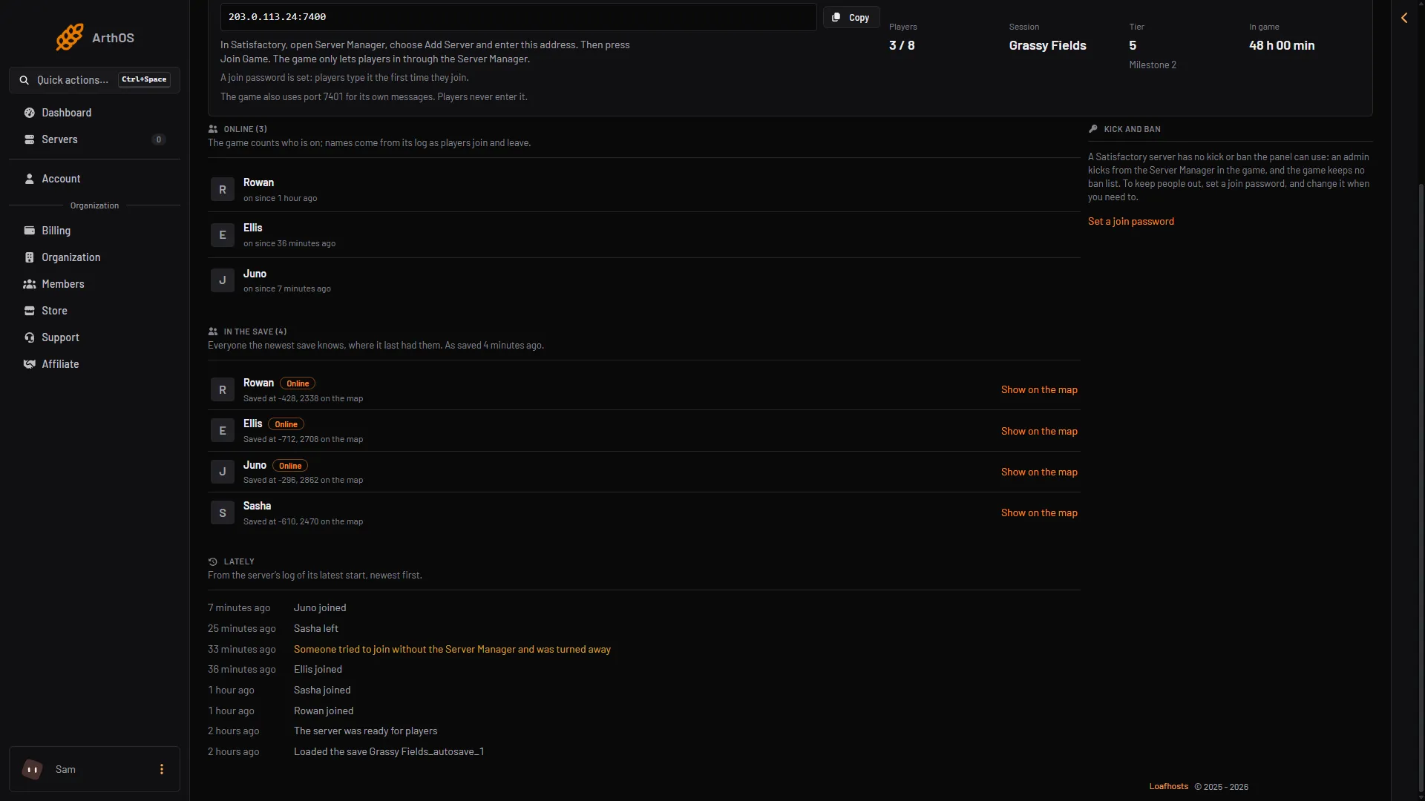Click the Affiliate handshake icon

(30, 364)
